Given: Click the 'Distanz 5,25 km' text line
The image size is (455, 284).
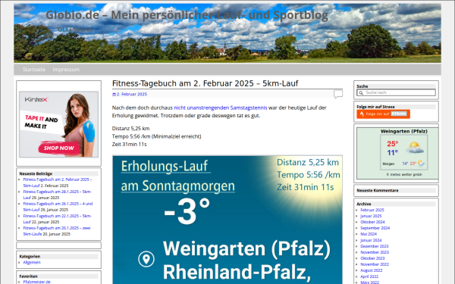Looking at the screenshot, I should [x=130, y=129].
